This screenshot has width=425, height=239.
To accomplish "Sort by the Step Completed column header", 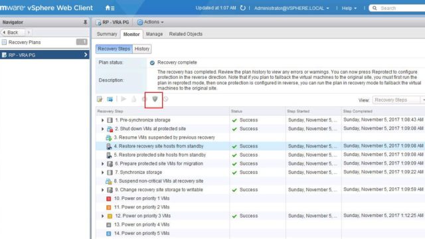I will pos(383,111).
